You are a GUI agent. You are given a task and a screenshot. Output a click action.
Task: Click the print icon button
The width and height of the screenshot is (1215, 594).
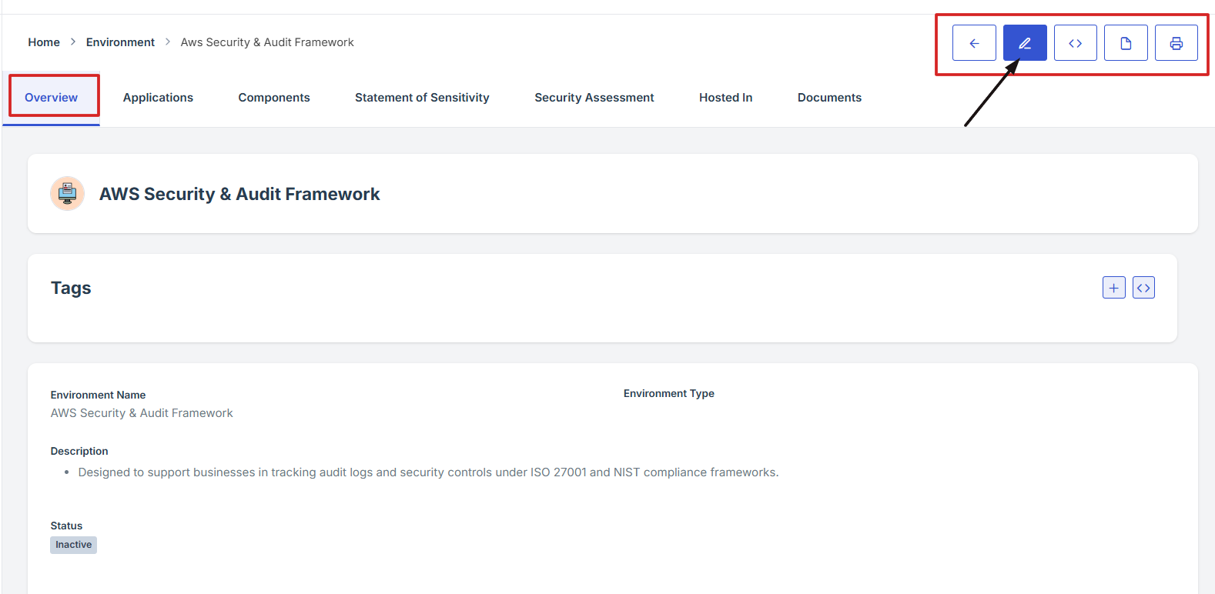[1177, 43]
